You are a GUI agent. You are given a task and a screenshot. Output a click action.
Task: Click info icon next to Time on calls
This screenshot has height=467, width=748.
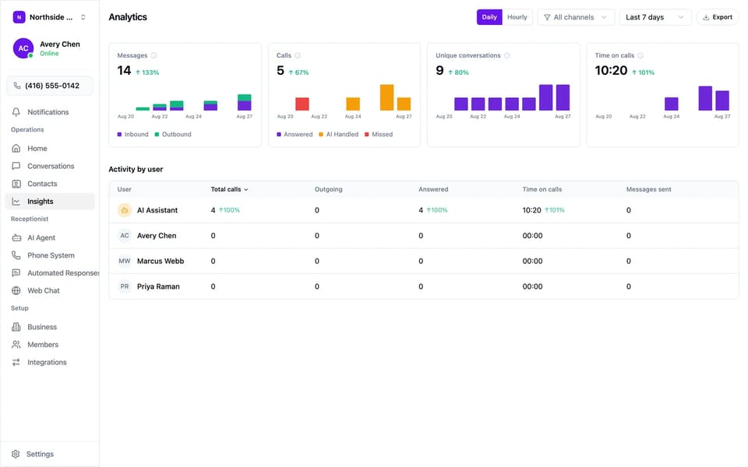(x=640, y=56)
